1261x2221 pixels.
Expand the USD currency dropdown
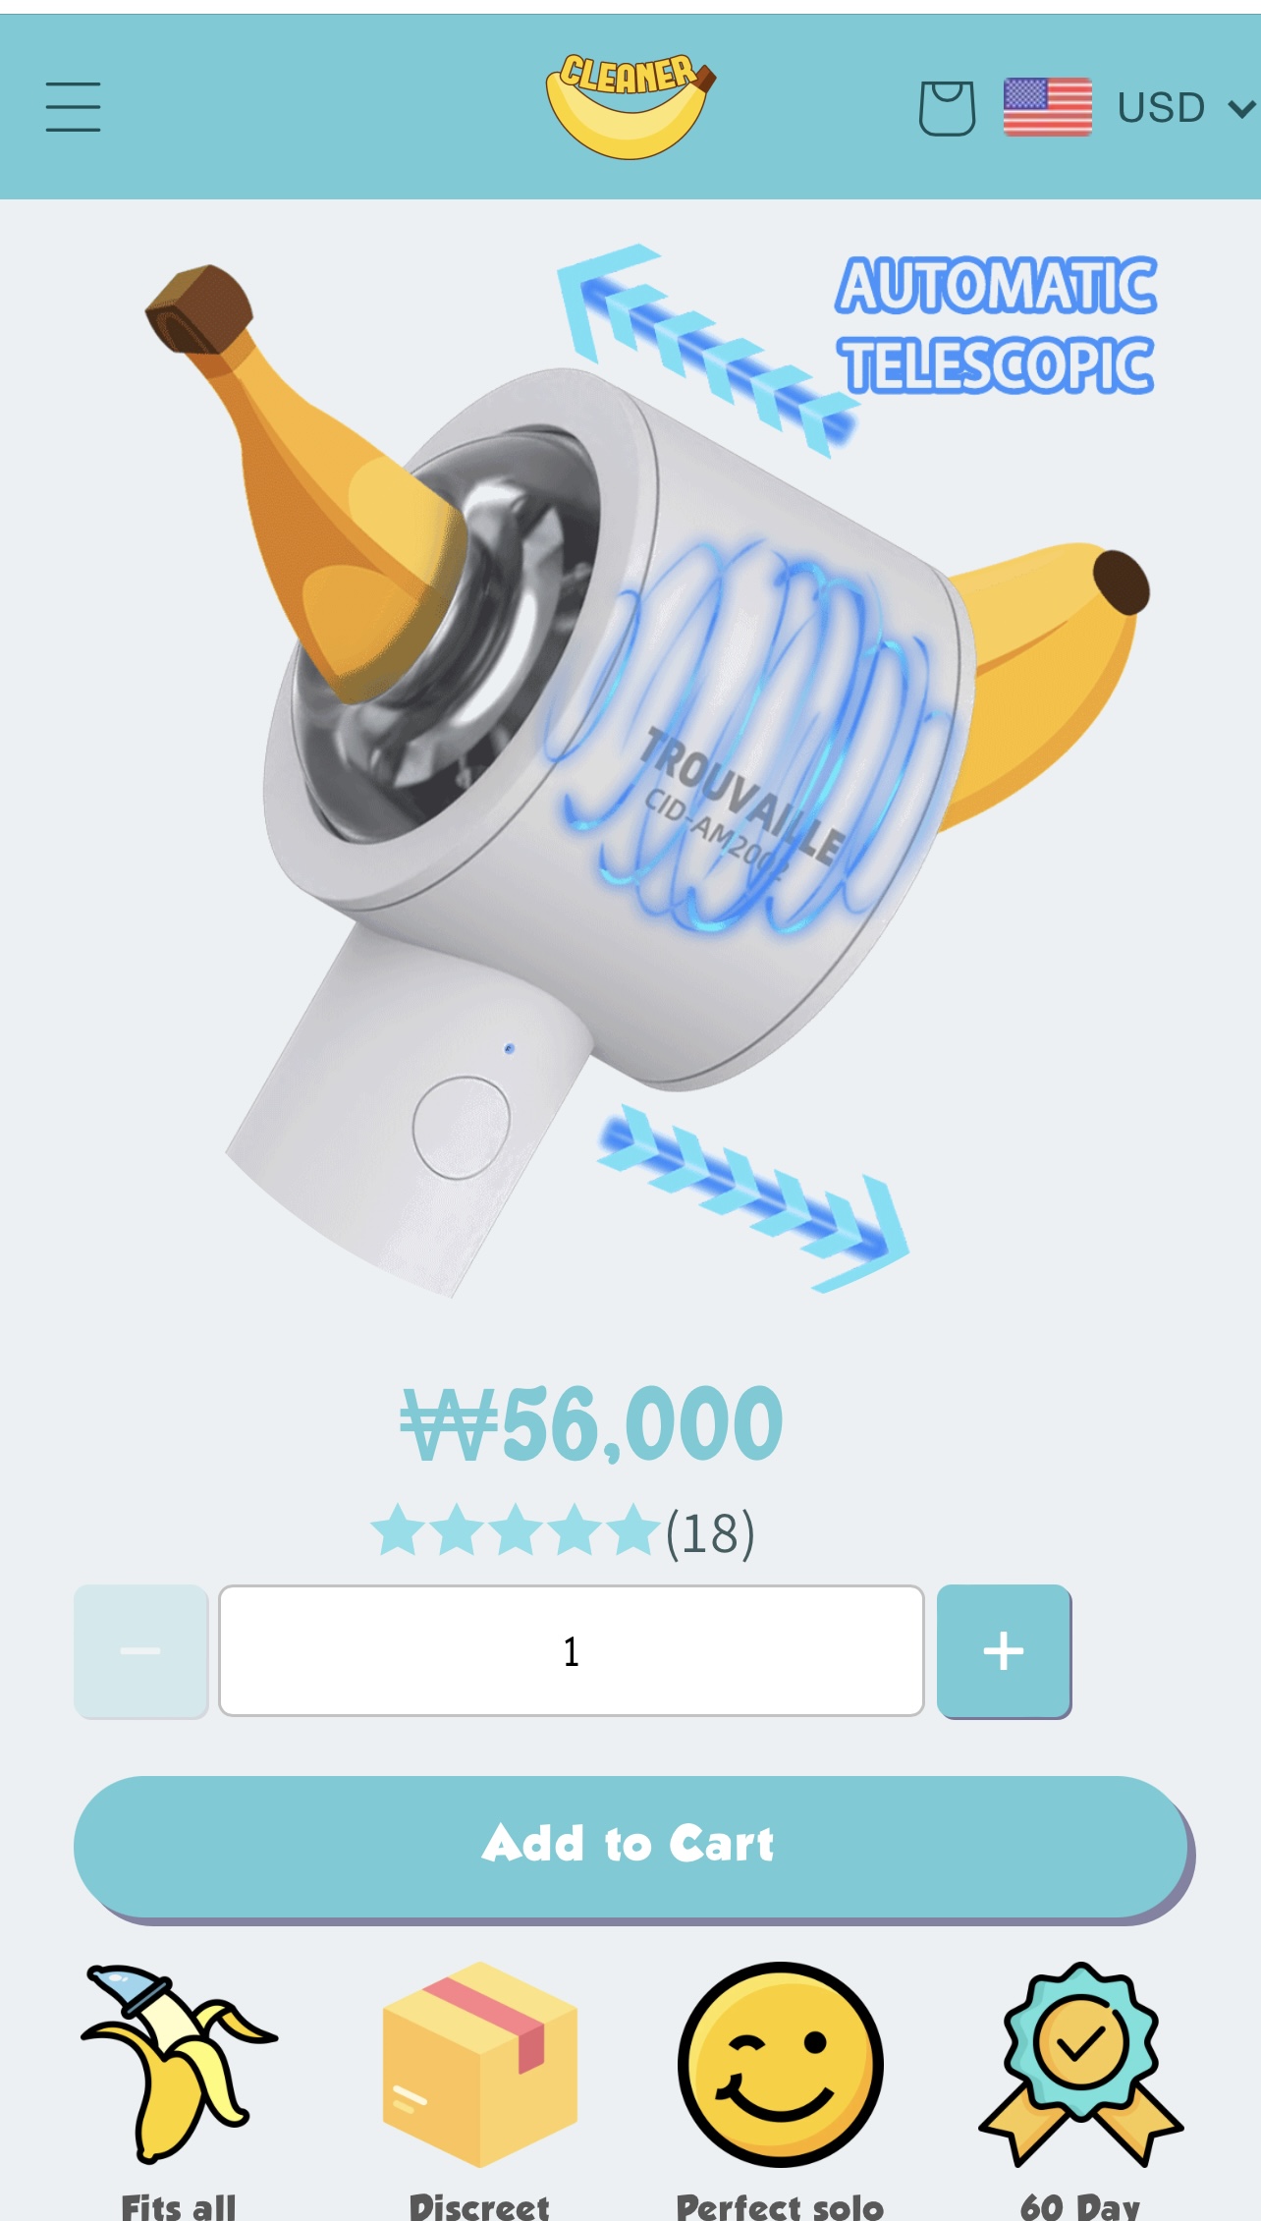tap(1185, 107)
